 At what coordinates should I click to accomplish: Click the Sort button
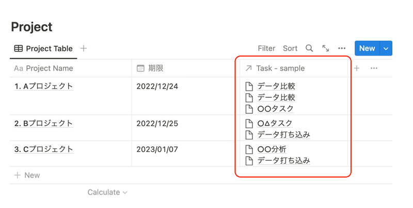290,48
